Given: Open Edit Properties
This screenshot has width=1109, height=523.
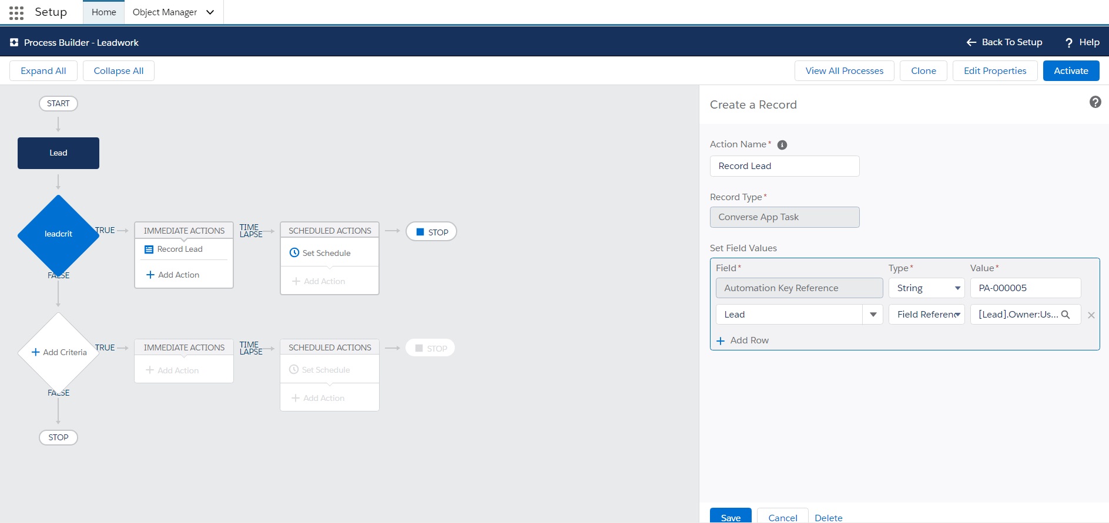Looking at the screenshot, I should tap(995, 71).
